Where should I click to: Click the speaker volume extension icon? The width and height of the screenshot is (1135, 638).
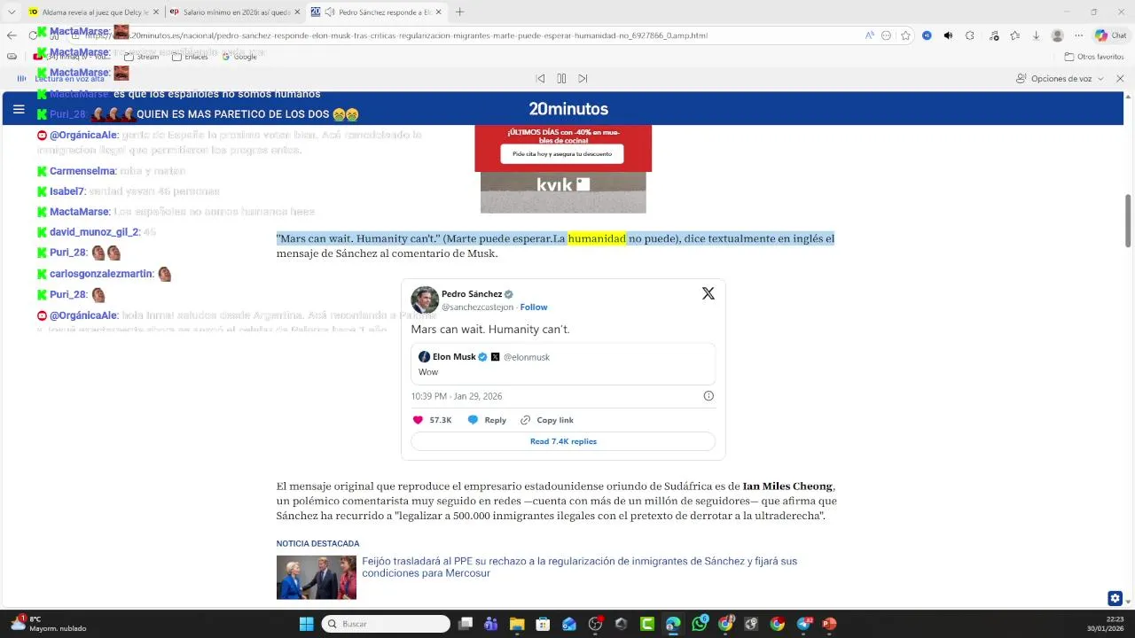[x=948, y=35]
